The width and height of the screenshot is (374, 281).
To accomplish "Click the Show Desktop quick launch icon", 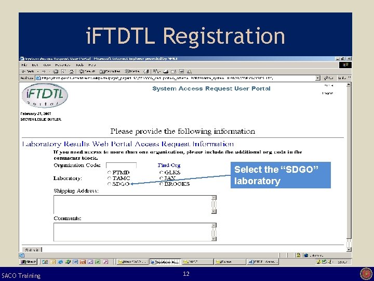I will (x=45, y=262).
